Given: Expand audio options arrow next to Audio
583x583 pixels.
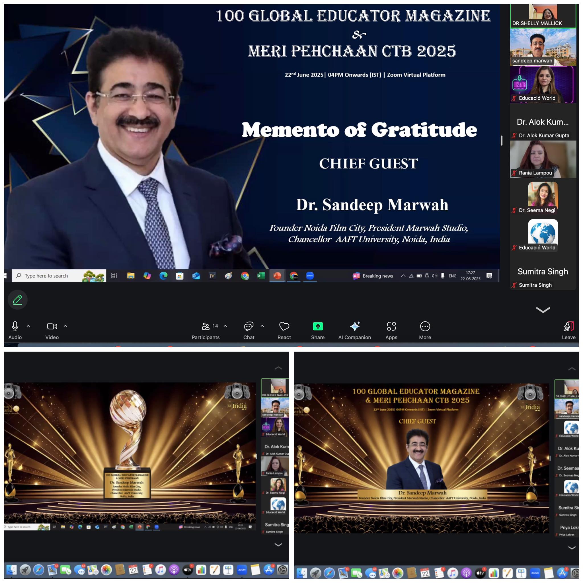Looking at the screenshot, I should [x=28, y=326].
